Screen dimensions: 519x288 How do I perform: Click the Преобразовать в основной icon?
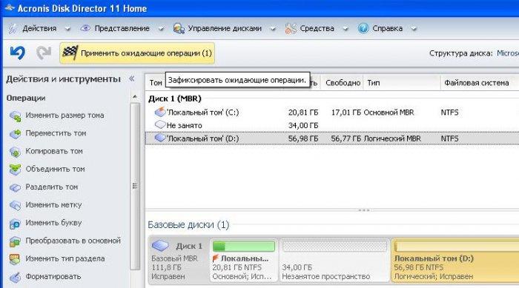(x=16, y=241)
